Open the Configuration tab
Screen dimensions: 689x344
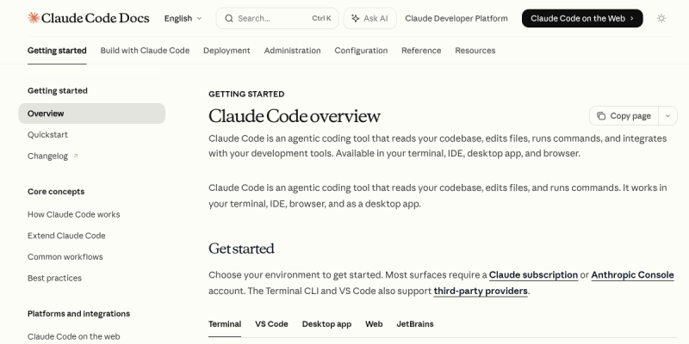(361, 51)
